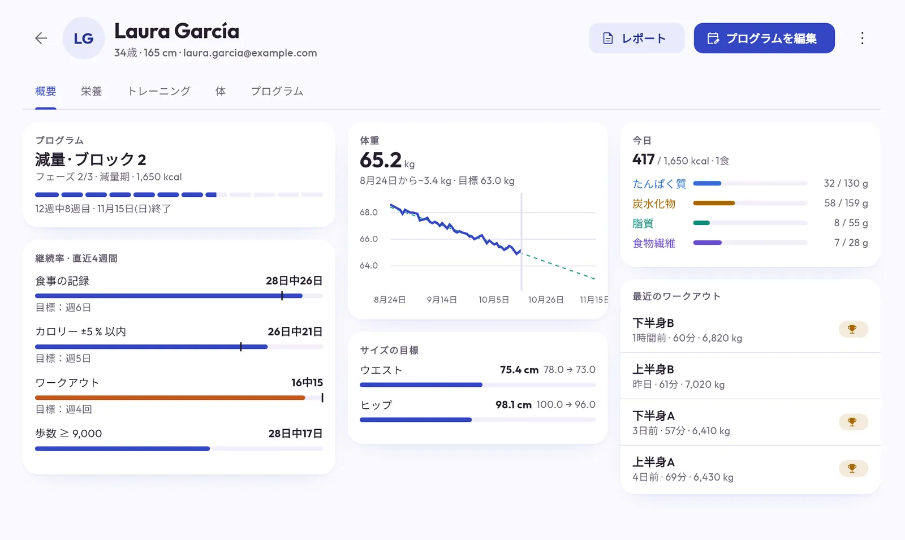Screen dimensions: 905x540
Task: Click the trophy badge on 下半身A workout
Action: click(x=852, y=422)
